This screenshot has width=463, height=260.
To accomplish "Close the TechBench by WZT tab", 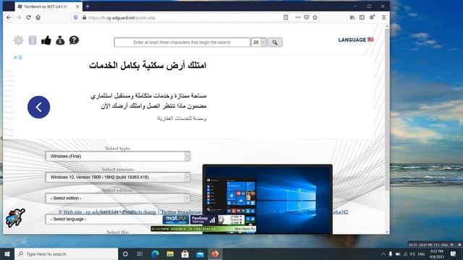I will 77,6.
